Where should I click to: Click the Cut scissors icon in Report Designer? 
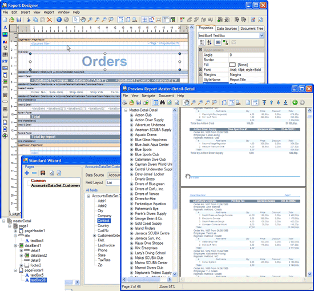click(x=29, y=19)
